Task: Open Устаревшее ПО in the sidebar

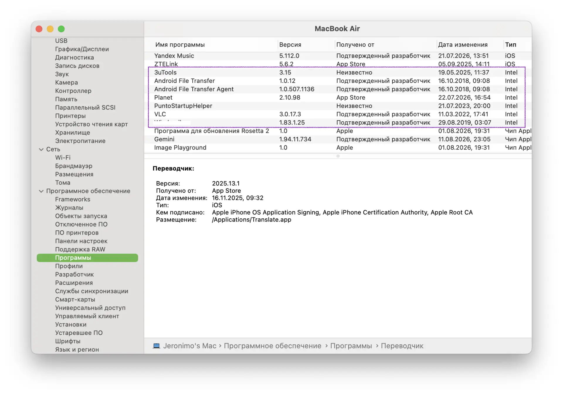Action: point(79,333)
